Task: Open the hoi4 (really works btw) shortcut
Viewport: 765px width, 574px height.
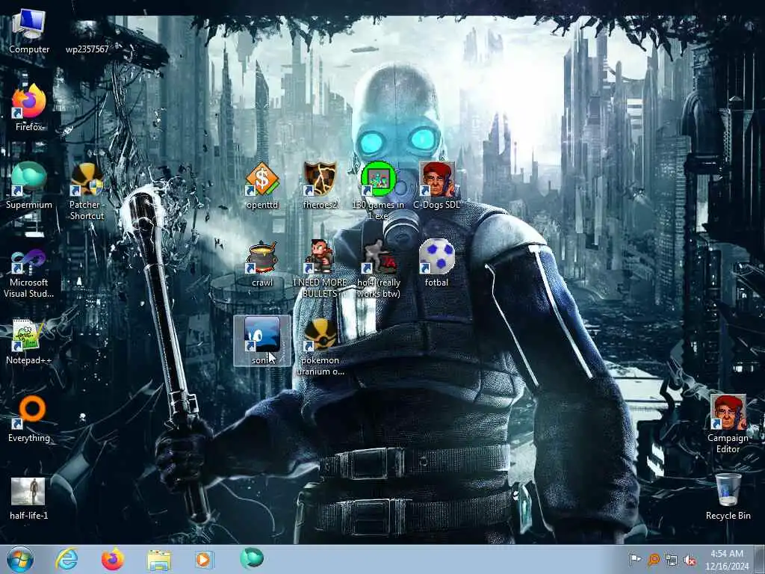Action: coord(378,269)
